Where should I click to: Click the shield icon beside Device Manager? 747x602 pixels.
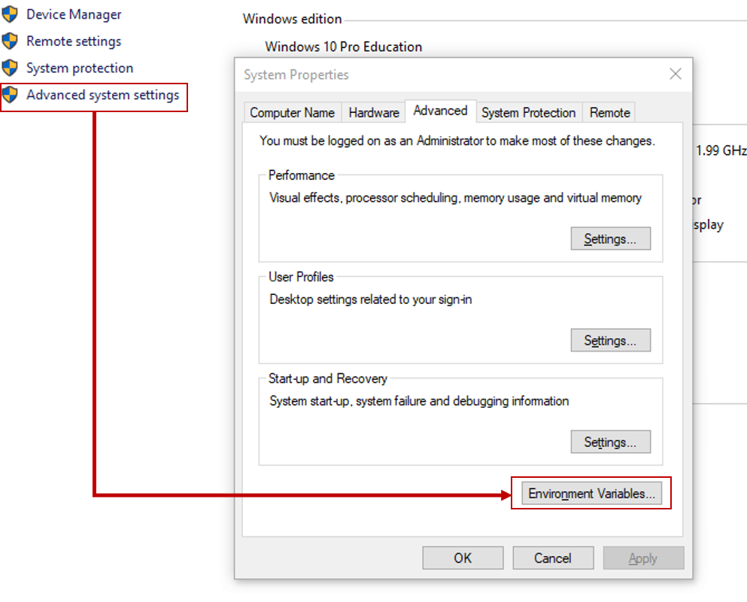pos(11,14)
